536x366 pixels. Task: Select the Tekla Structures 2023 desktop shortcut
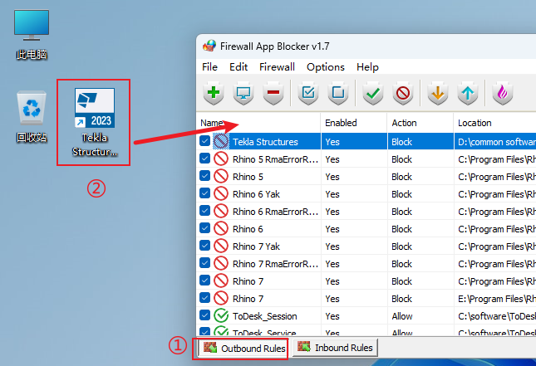click(x=95, y=122)
